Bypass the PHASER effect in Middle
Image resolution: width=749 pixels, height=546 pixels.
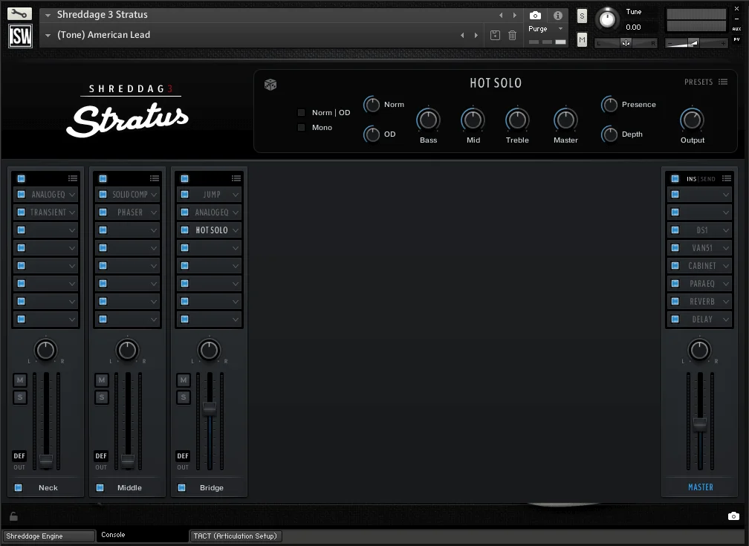coord(103,212)
